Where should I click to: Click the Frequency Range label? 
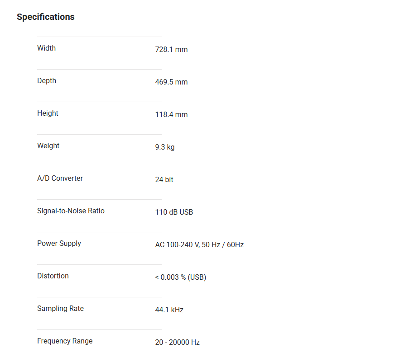(x=65, y=341)
